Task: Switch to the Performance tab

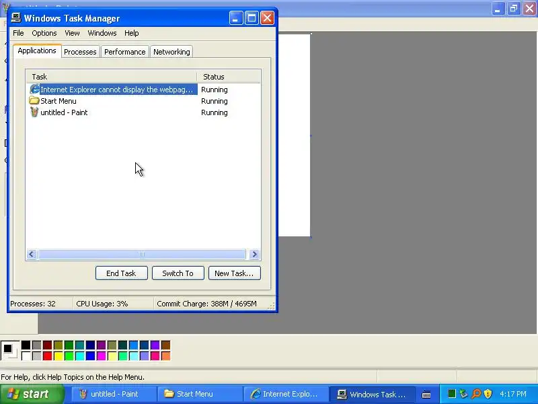Action: [x=125, y=52]
